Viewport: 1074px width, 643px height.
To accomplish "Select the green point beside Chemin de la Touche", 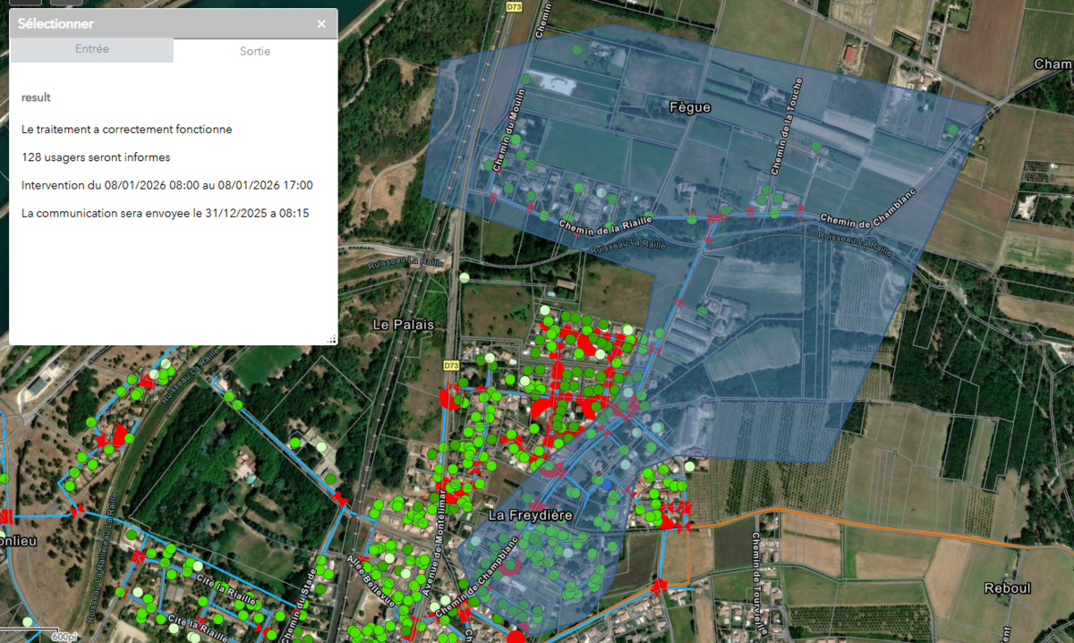I will (815, 147).
